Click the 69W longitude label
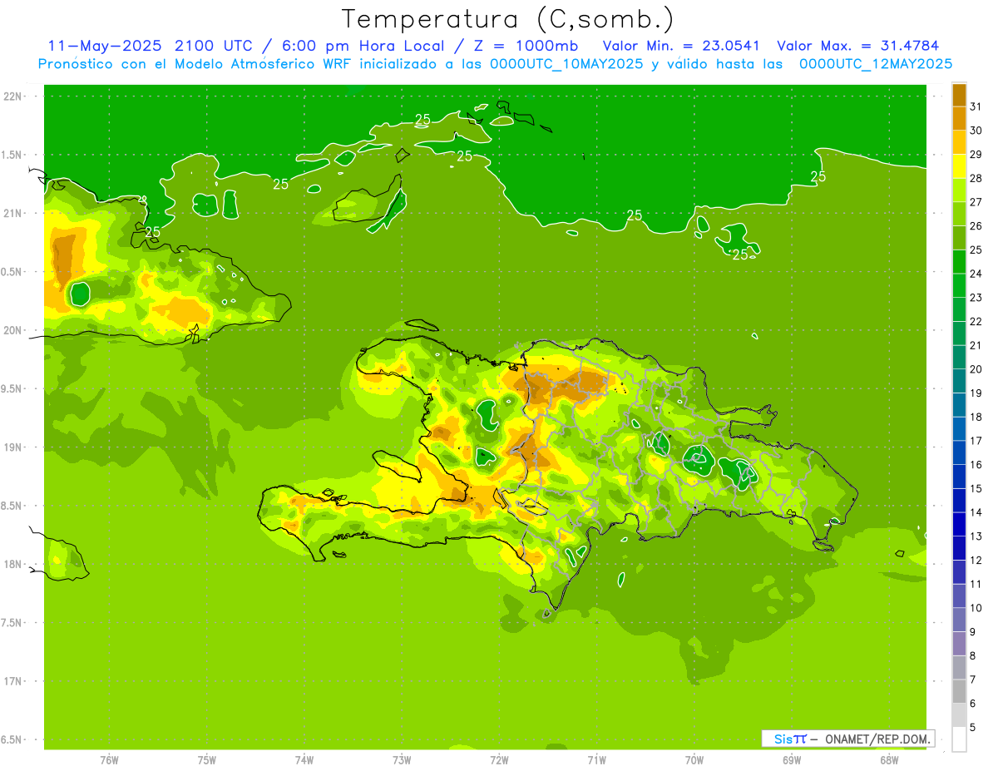 (792, 760)
